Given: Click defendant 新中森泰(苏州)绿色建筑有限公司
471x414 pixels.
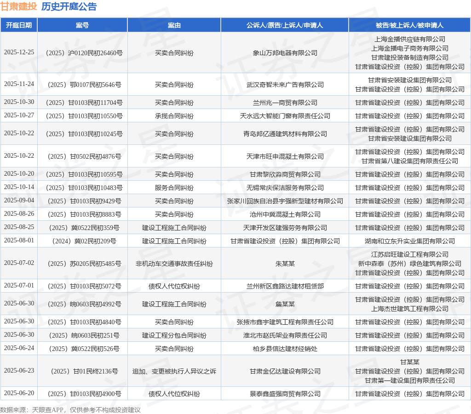Looking at the screenshot, I should 410,264.
